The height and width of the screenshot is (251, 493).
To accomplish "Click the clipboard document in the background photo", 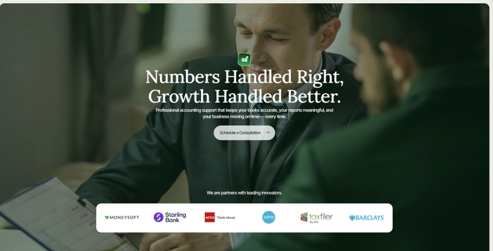I will (x=63, y=217).
